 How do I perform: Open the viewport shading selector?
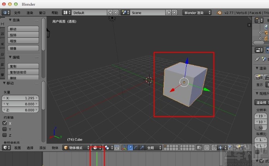[97, 148]
